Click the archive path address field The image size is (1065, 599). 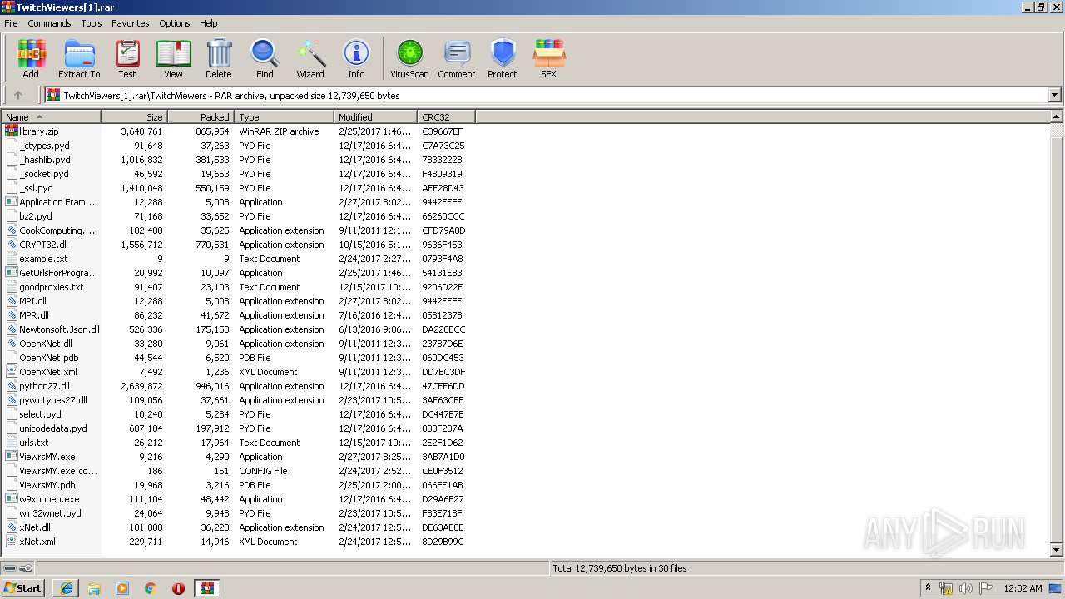pyautogui.click(x=547, y=96)
